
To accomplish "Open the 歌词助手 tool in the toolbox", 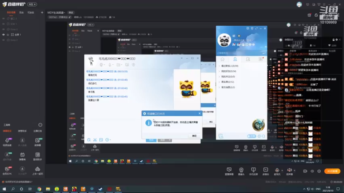I will click(37, 157).
